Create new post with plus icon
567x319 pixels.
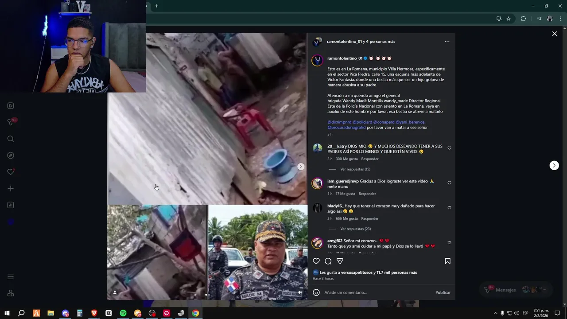[x=11, y=189]
